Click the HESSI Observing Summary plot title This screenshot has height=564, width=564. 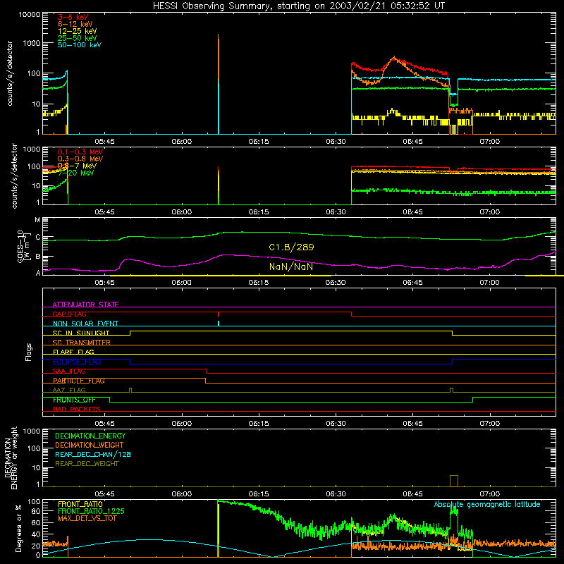coord(298,6)
